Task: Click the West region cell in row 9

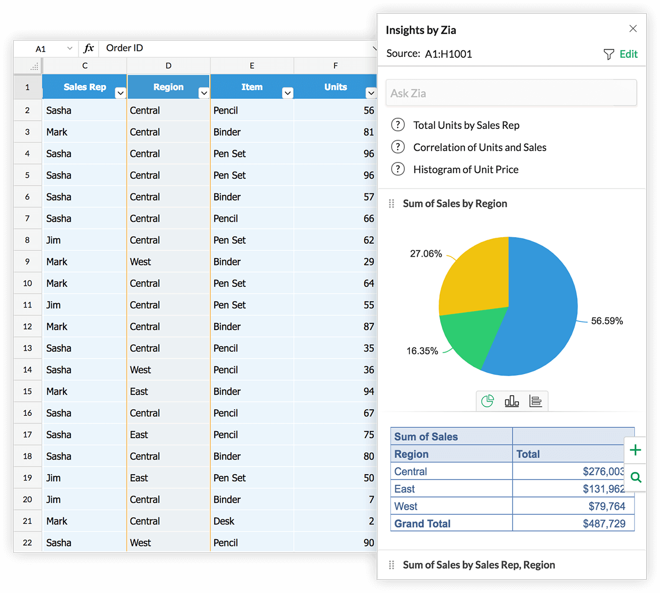Action: coord(169,262)
